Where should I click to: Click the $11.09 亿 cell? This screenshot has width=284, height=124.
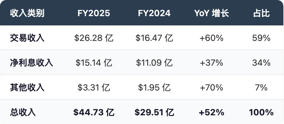click(154, 63)
